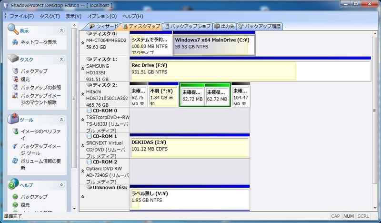
Task: Click the ディスク 2 drive icon
Action: tap(89, 85)
